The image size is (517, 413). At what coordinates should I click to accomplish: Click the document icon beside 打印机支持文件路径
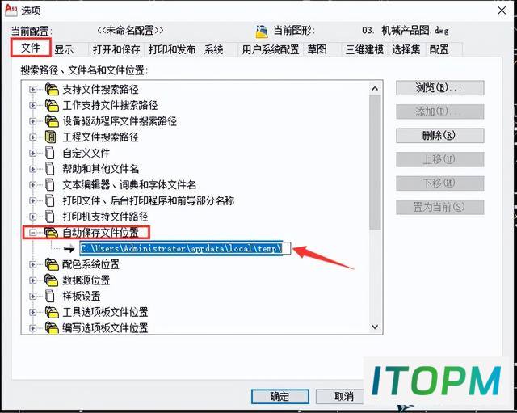pyautogui.click(x=50, y=217)
